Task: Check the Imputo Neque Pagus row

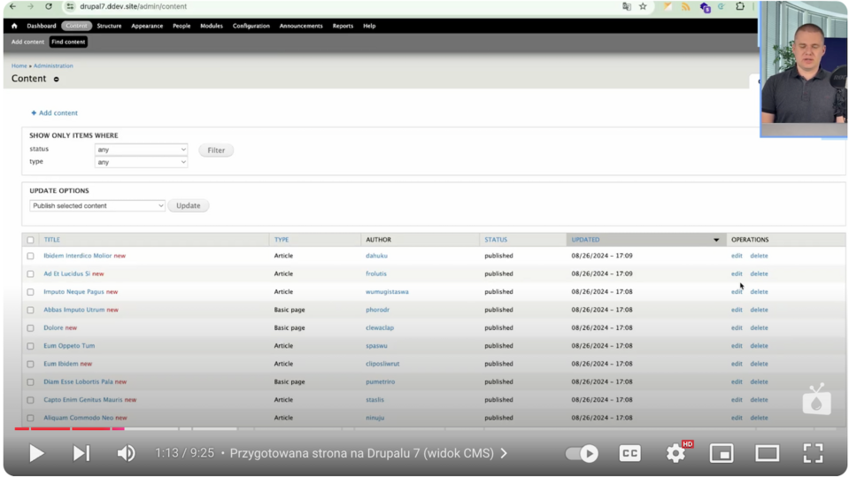Action: pos(30,292)
